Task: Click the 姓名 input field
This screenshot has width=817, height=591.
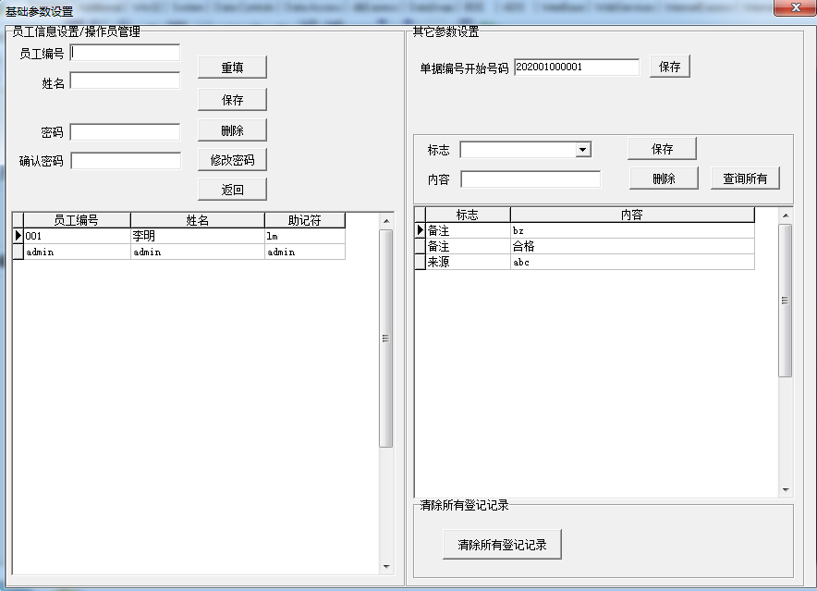Action: [x=125, y=80]
